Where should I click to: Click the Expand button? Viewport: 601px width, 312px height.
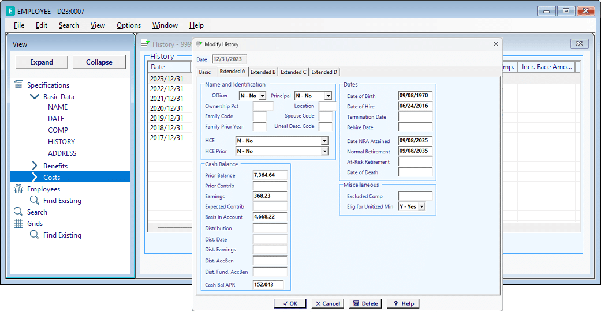click(42, 62)
